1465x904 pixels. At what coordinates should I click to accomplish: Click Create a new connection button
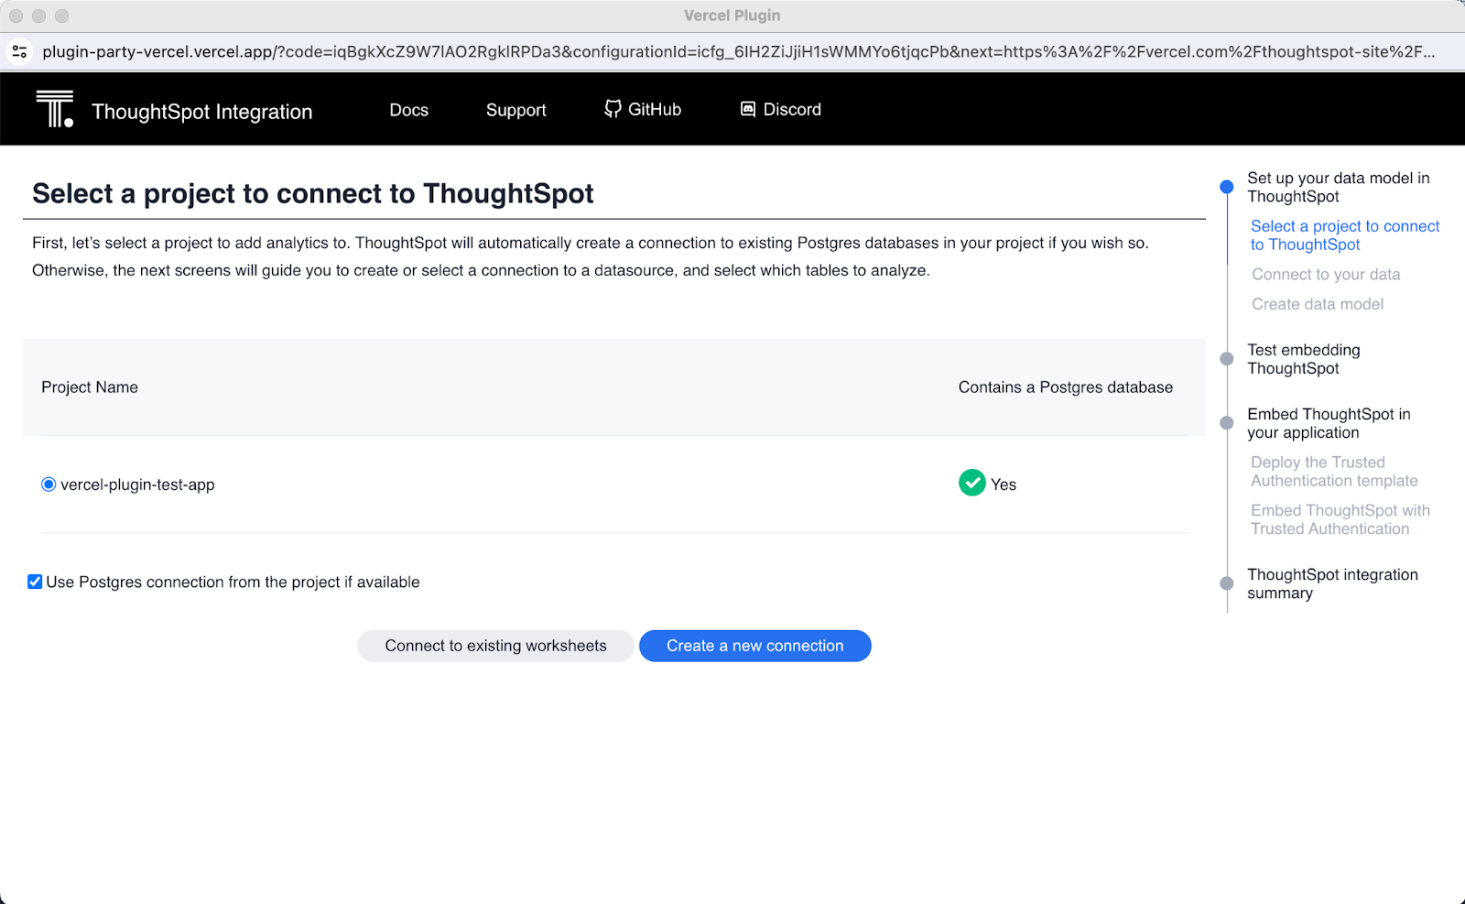[754, 646]
